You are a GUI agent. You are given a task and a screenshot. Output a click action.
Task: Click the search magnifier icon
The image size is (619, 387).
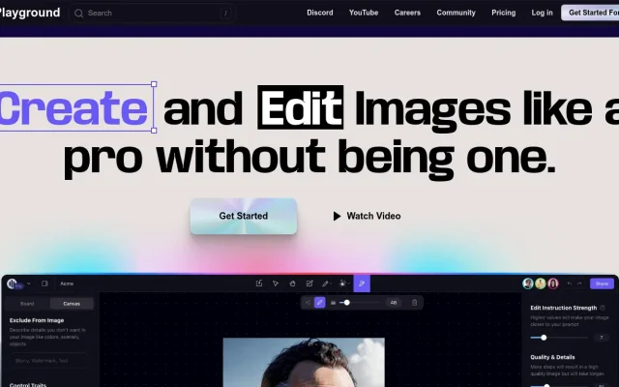(78, 14)
